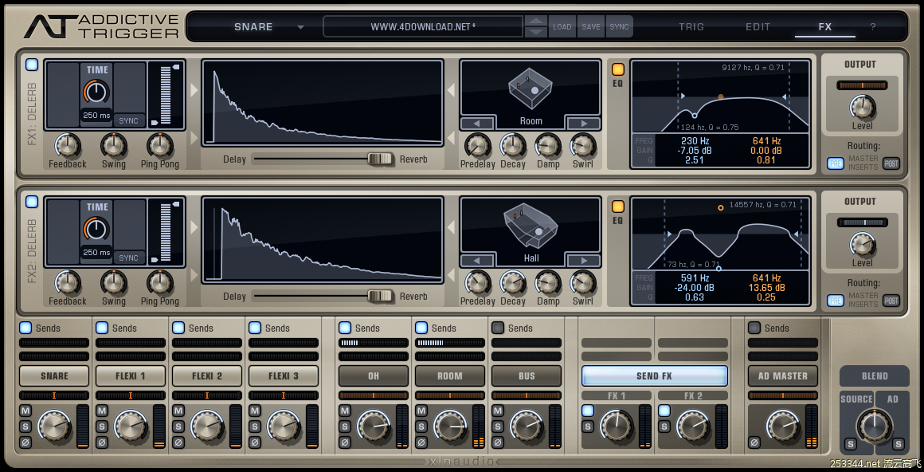Image resolution: width=924 pixels, height=472 pixels.
Task: Mute the OH channel
Action: 345,411
